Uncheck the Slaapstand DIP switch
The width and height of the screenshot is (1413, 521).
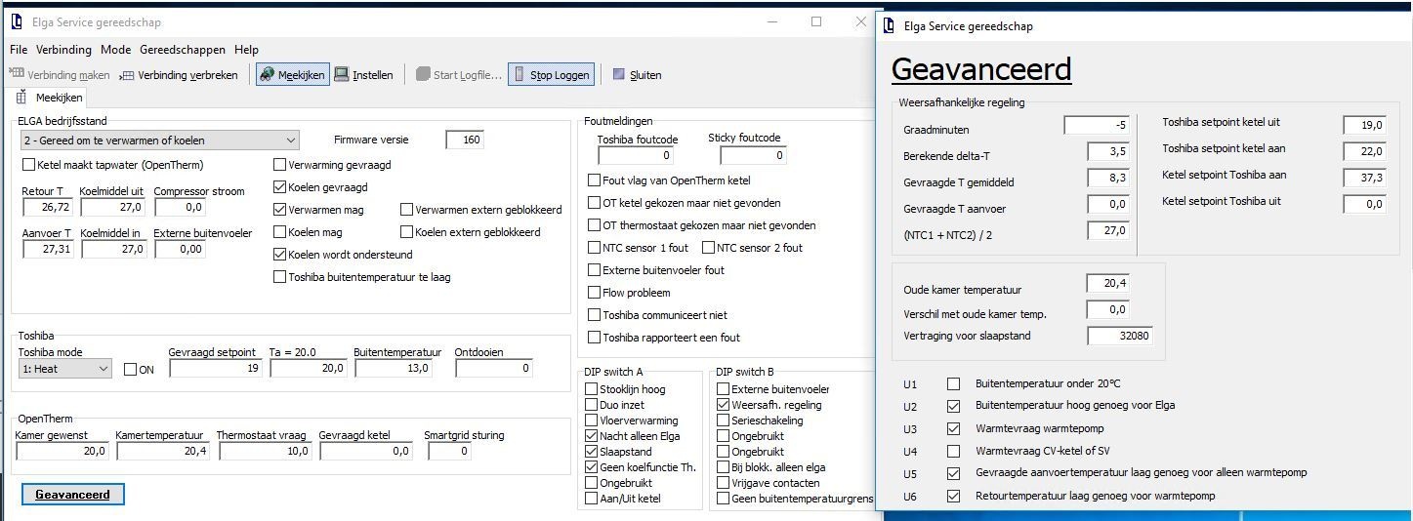(x=591, y=452)
